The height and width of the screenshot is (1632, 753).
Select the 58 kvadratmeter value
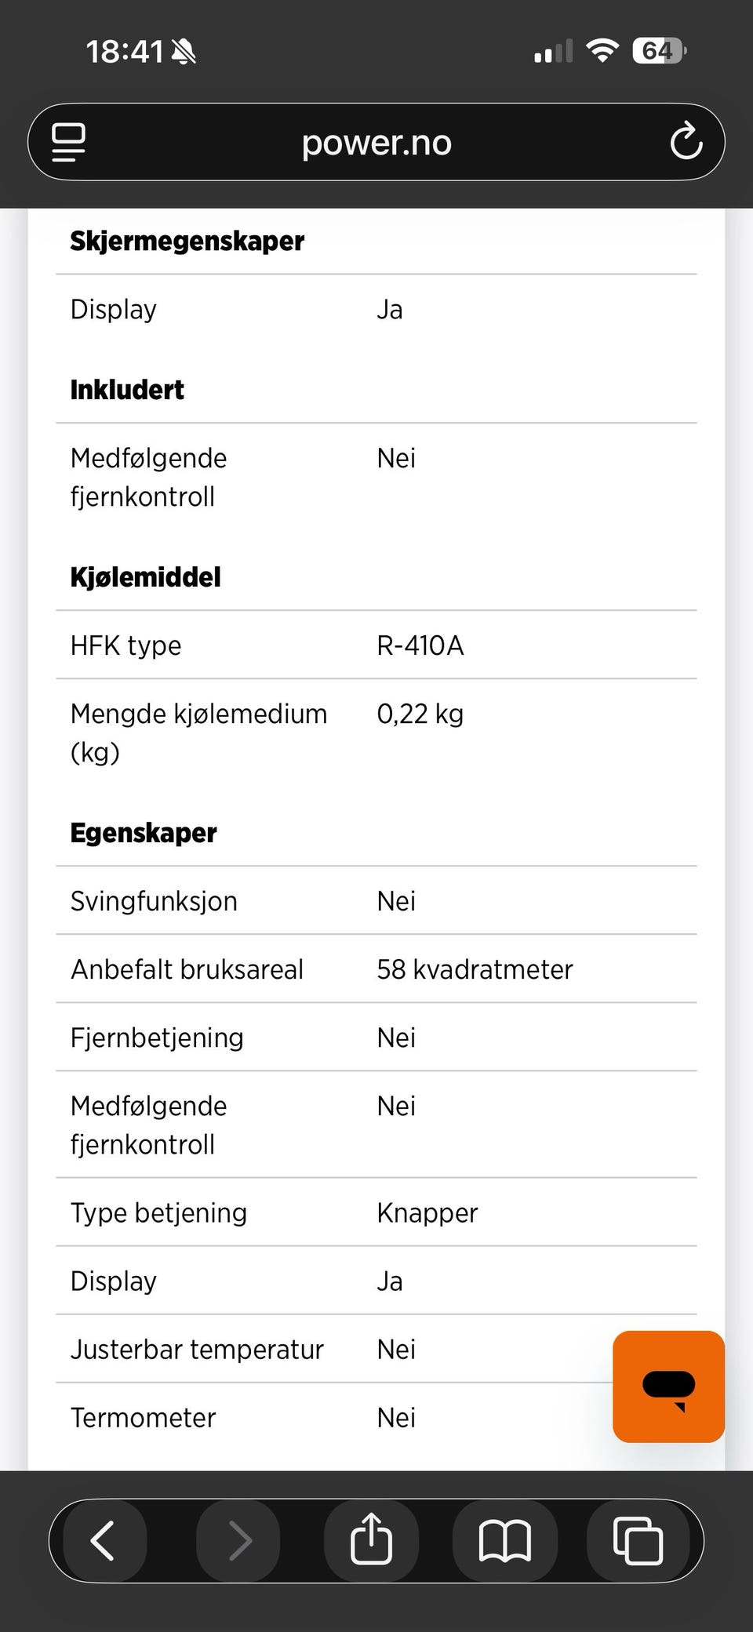pyautogui.click(x=475, y=969)
